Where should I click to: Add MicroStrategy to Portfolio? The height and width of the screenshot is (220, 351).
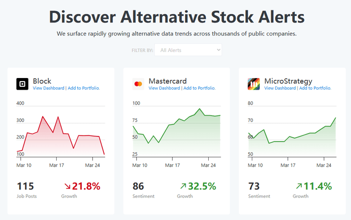point(315,88)
